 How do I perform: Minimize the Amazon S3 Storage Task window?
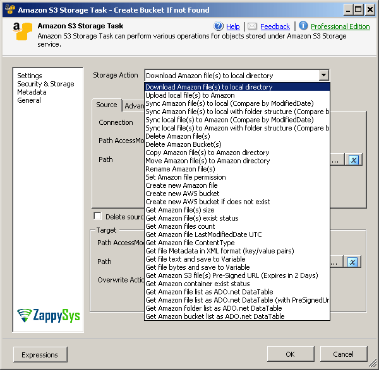[x=348, y=10]
